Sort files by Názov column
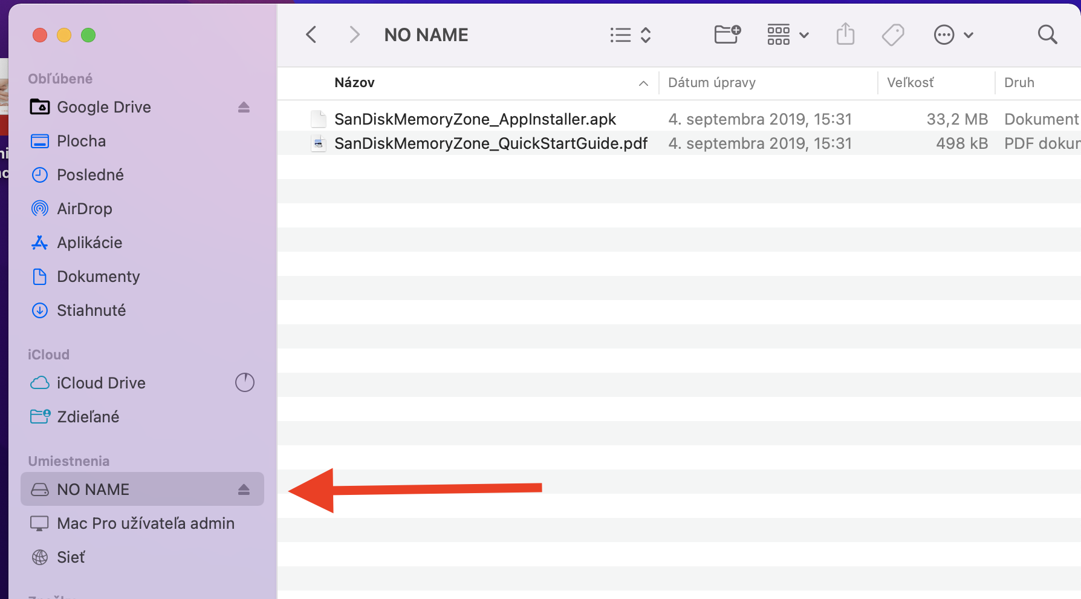Viewport: 1081px width, 599px height. [x=355, y=83]
